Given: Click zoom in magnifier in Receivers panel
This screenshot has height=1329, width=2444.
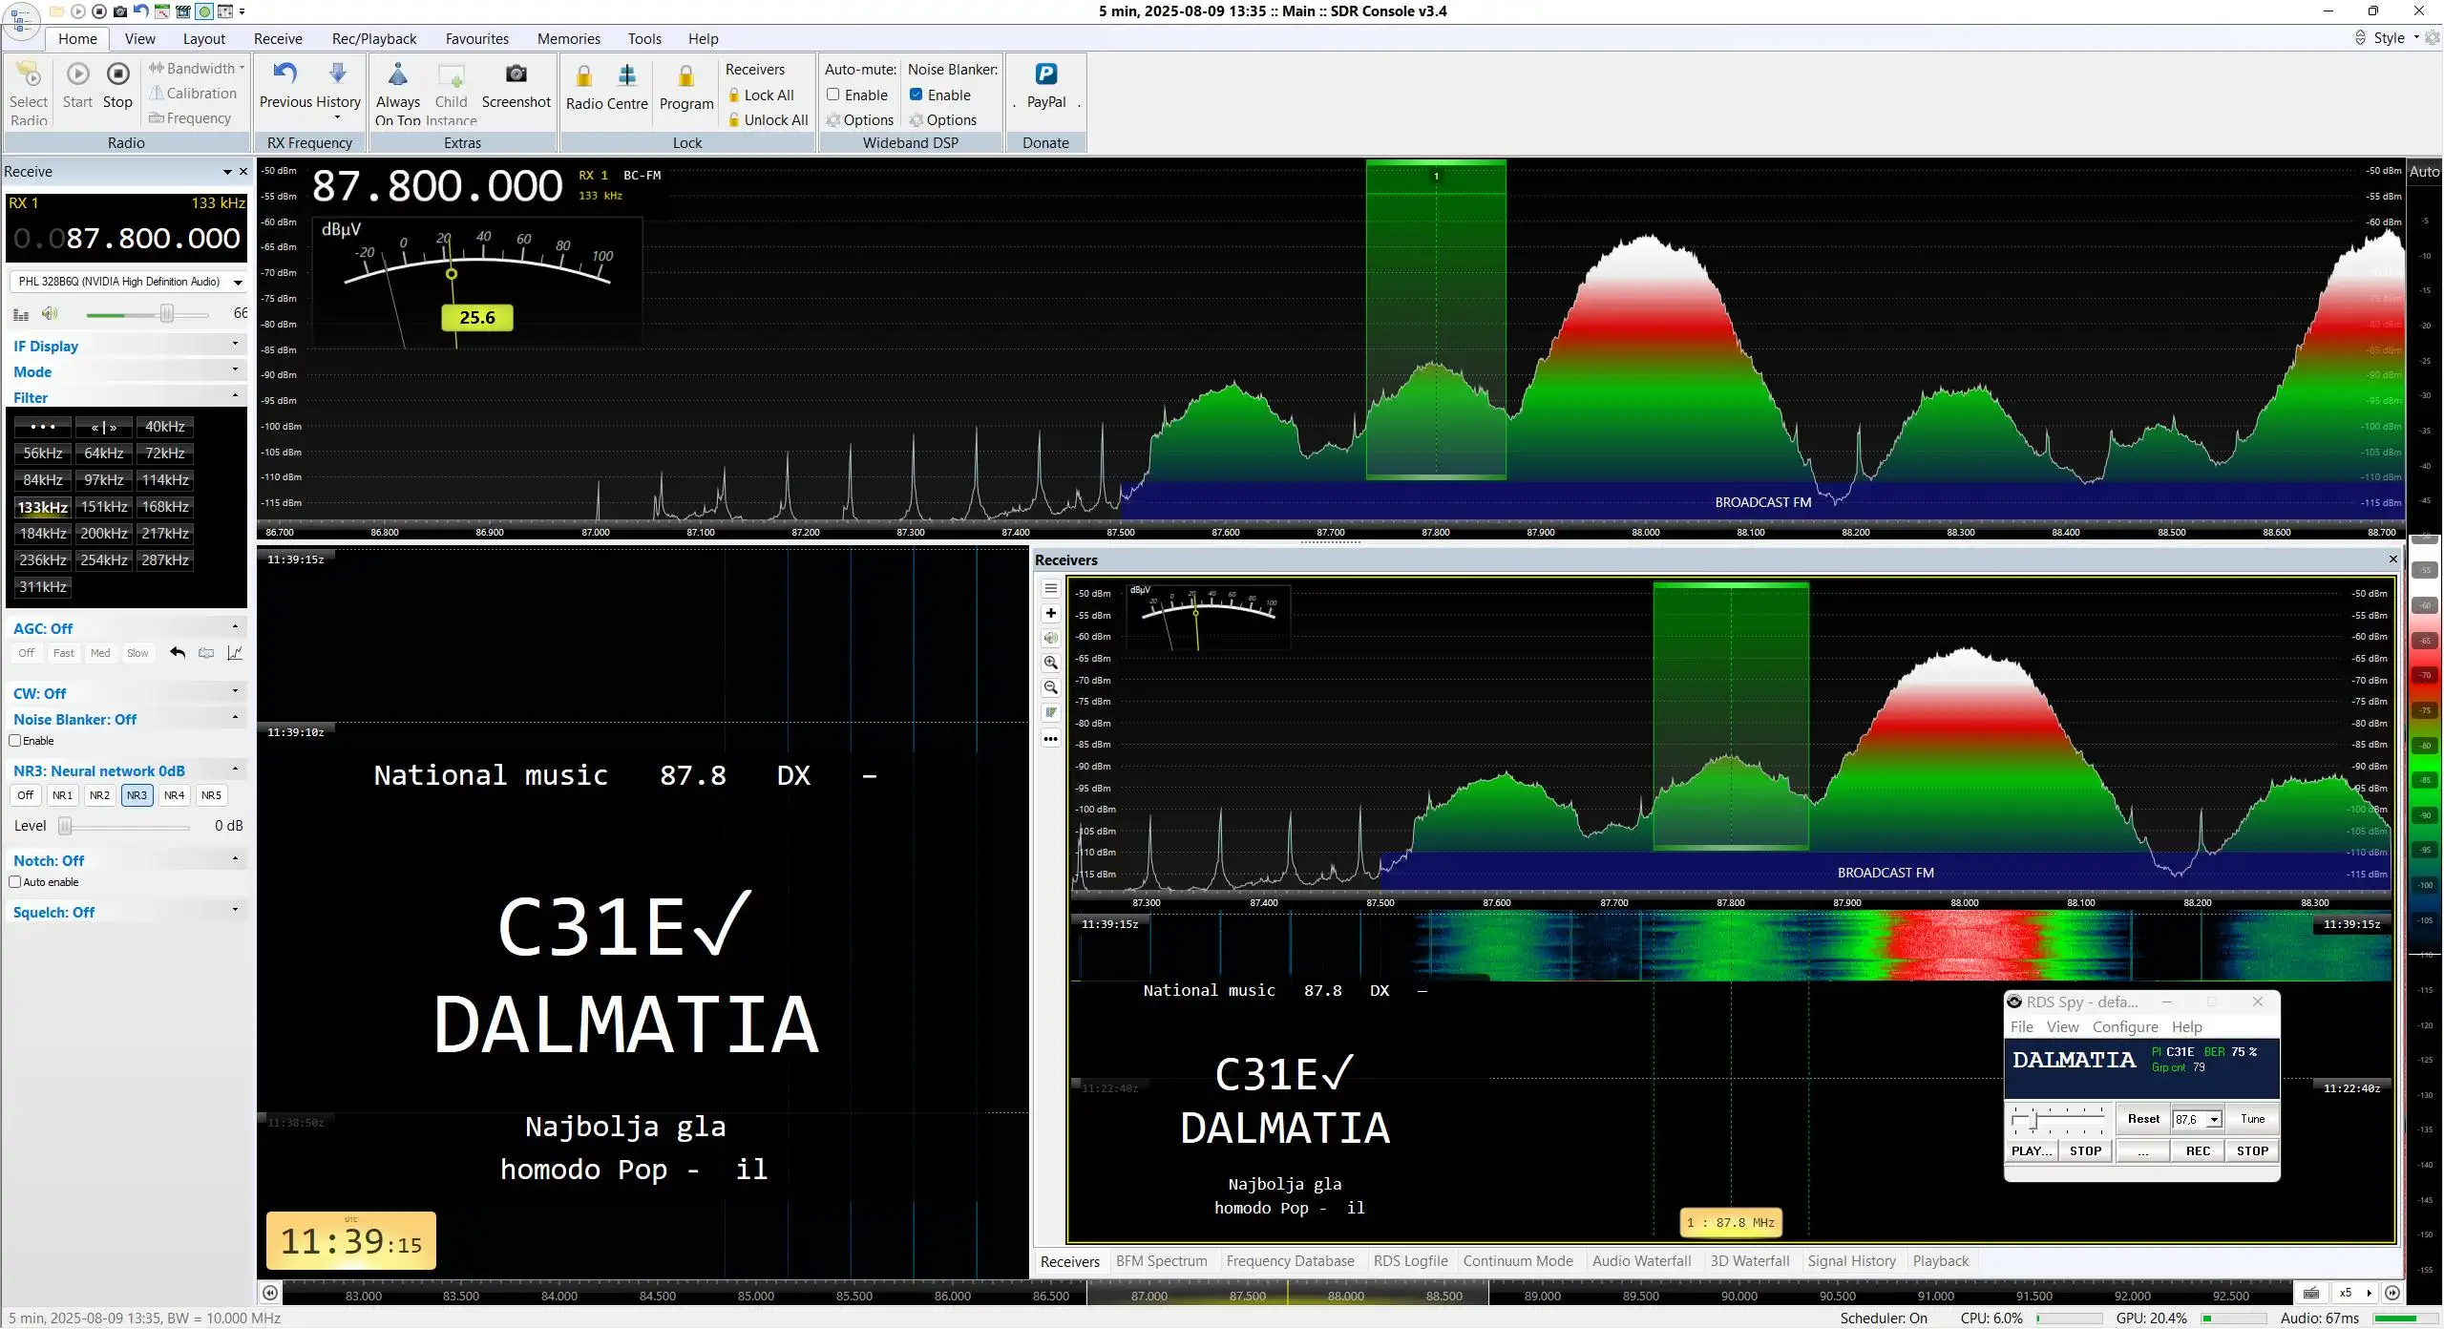Looking at the screenshot, I should click(x=1051, y=663).
